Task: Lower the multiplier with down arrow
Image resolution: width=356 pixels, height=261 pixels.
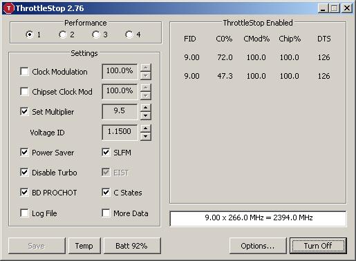Action: (x=146, y=116)
